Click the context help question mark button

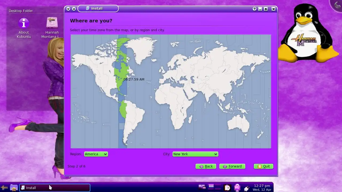point(254,9)
